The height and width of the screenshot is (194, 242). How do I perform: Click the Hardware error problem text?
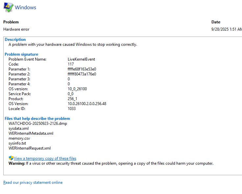(x=16, y=29)
